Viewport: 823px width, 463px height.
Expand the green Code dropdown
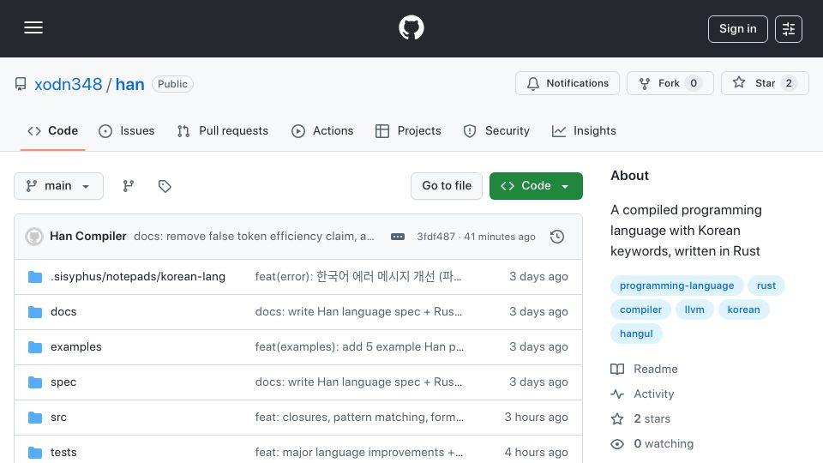536,186
